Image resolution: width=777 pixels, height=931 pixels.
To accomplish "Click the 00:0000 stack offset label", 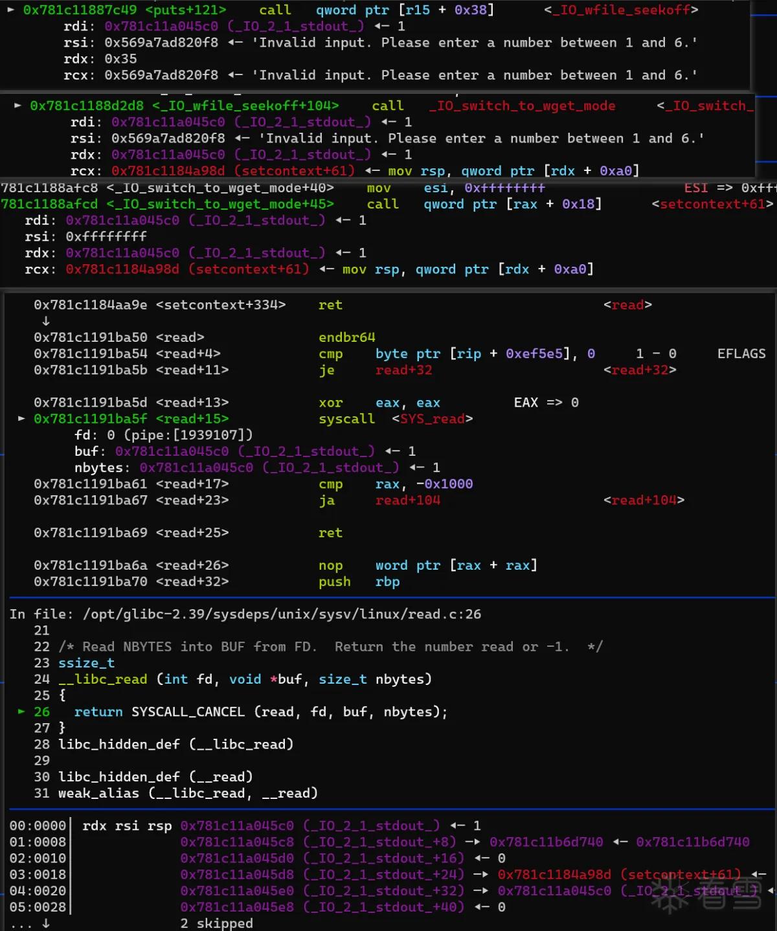I will 38,825.
